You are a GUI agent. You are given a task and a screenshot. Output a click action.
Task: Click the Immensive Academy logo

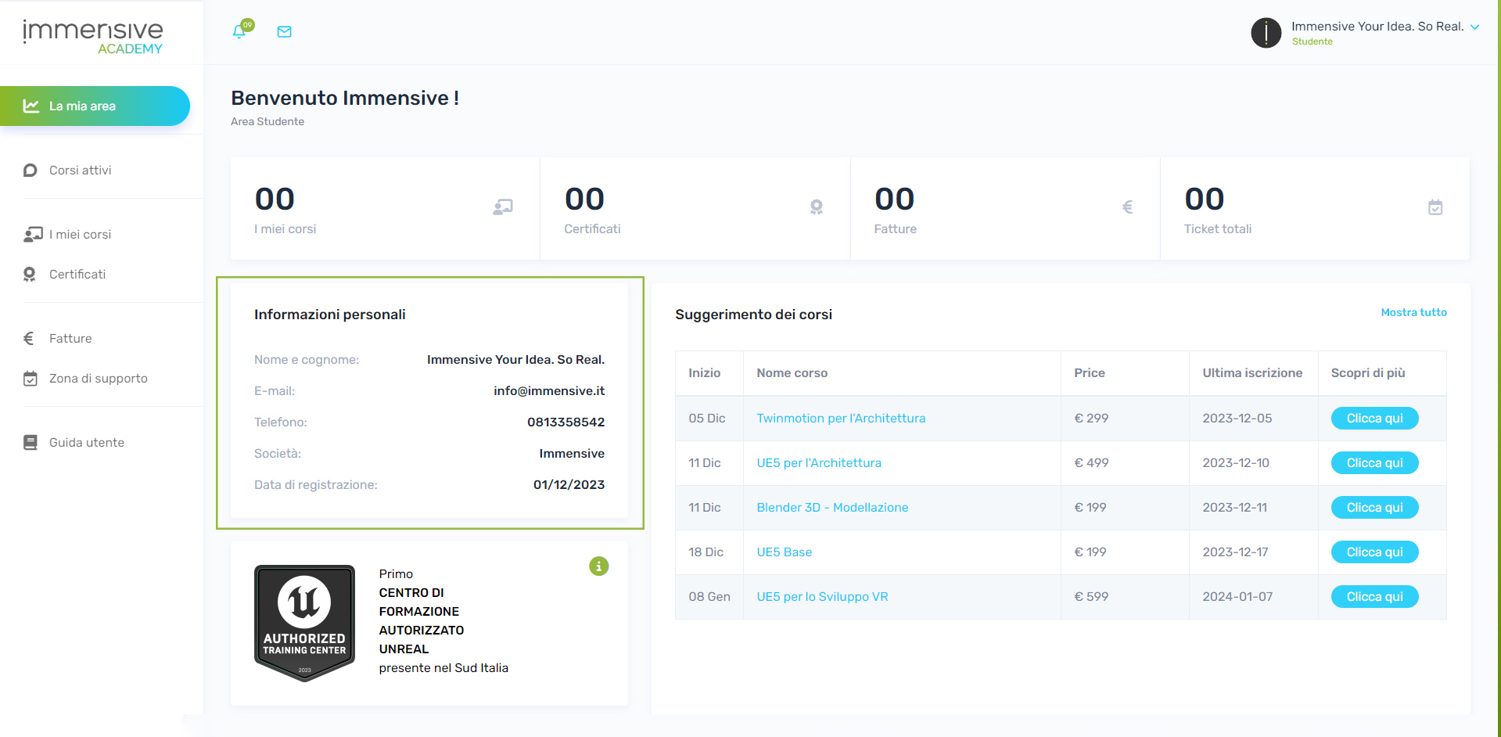pos(93,36)
